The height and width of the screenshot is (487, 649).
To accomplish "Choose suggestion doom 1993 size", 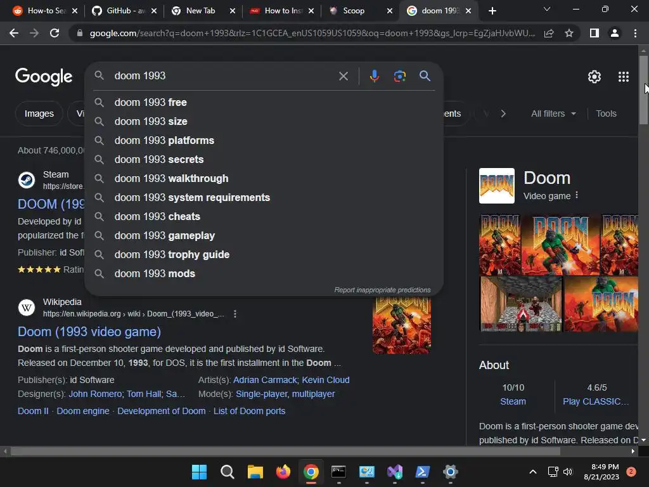I will [264, 121].
